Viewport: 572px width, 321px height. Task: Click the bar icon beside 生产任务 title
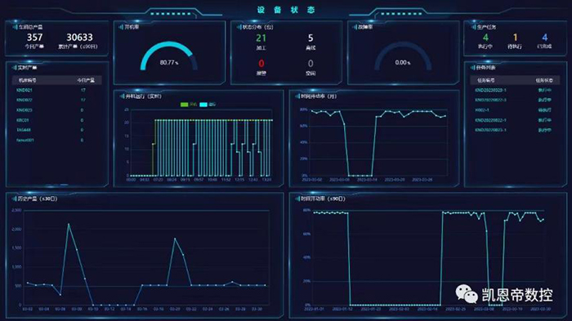(473, 27)
